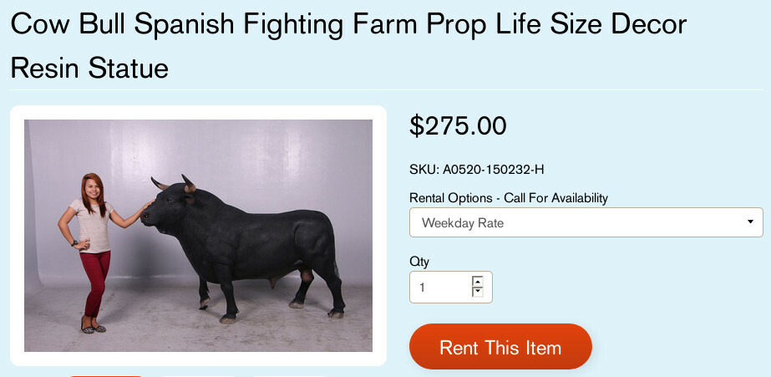Screen dimensions: 771x377
Task: Increase quantity with the up arrow
Action: pyautogui.click(x=478, y=282)
